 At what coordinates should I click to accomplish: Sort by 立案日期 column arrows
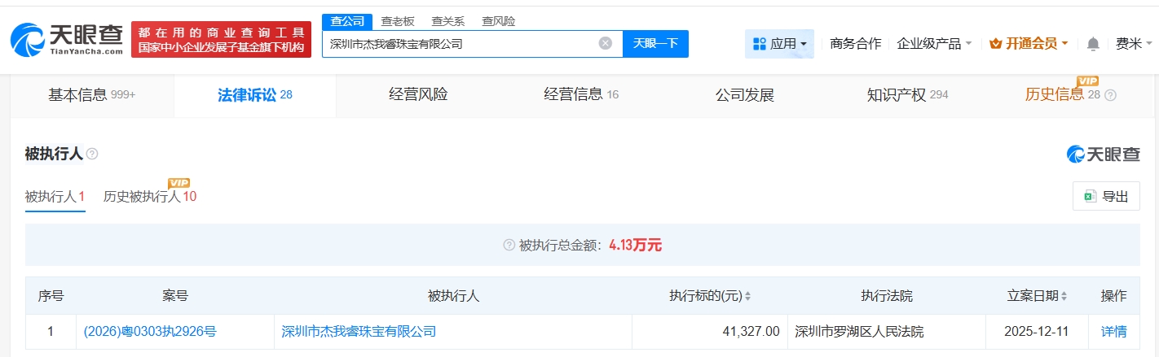pyautogui.click(x=1064, y=297)
